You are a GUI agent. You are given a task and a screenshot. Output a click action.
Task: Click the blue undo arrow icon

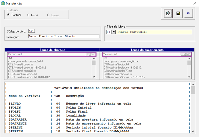coord(189,13)
